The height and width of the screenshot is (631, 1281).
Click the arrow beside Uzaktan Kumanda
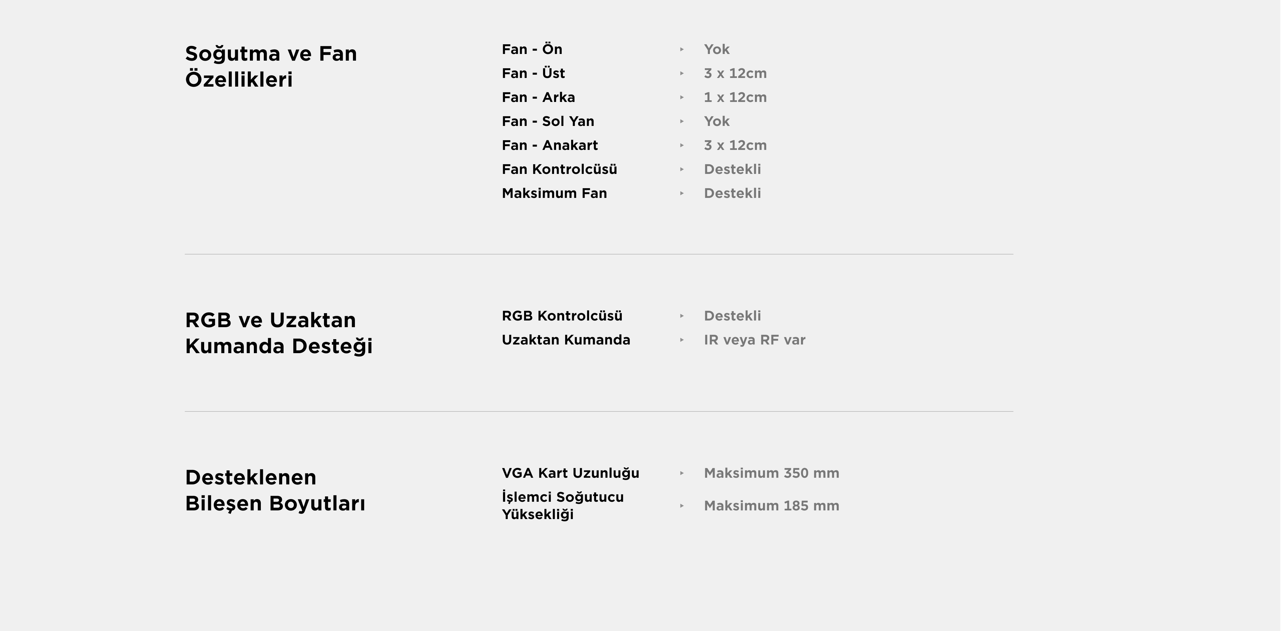[x=682, y=340]
